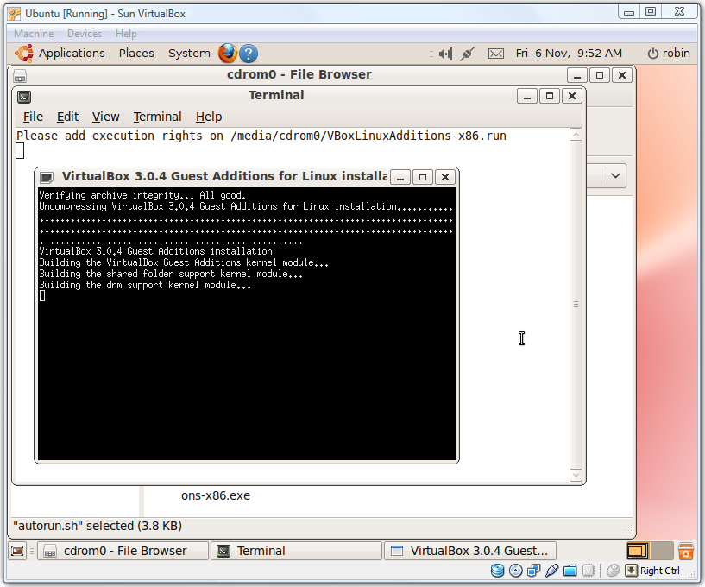
Task: Click the VirtualBox CD/DVD status icon
Action: point(517,570)
